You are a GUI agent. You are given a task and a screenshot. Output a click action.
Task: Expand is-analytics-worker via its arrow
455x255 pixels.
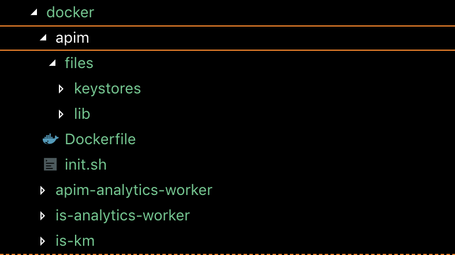42,215
